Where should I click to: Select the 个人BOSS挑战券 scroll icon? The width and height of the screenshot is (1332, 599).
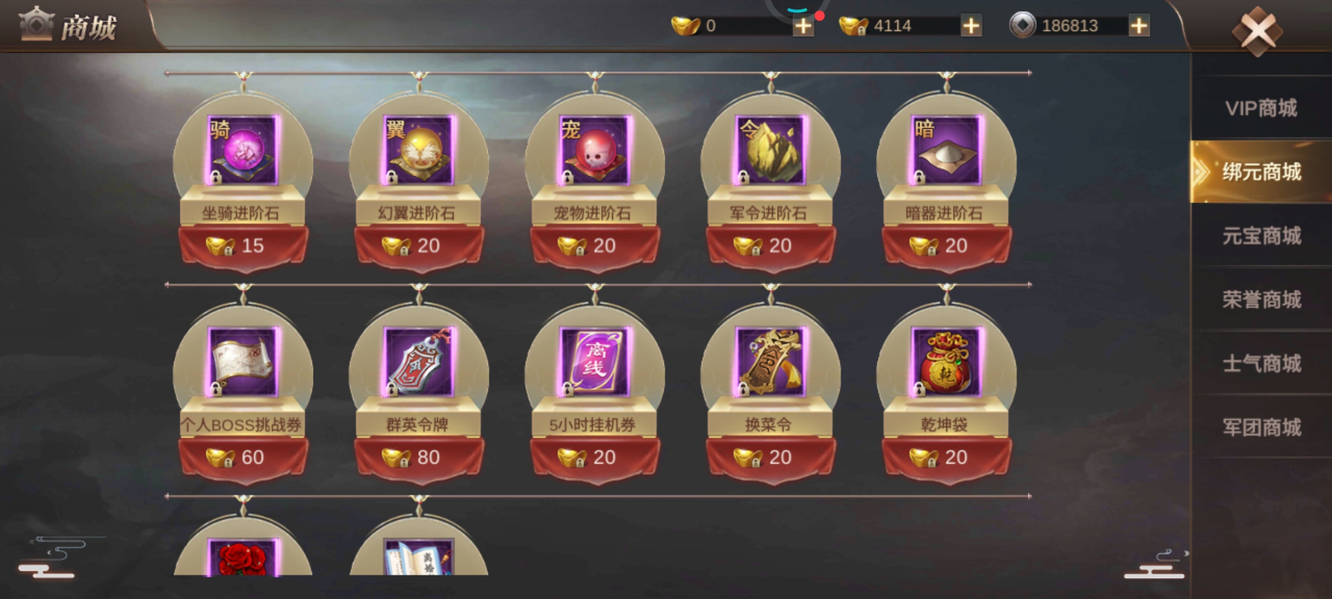(x=243, y=362)
